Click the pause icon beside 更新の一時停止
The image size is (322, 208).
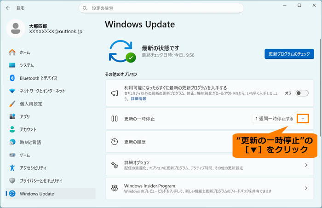coord(115,119)
